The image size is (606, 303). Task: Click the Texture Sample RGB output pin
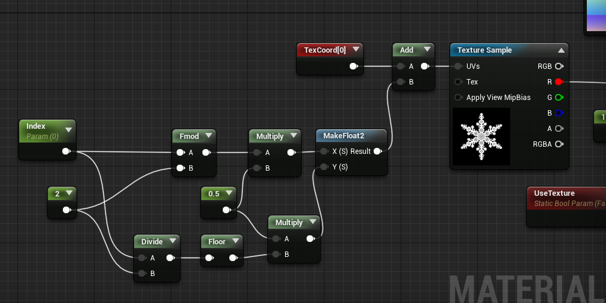click(559, 66)
